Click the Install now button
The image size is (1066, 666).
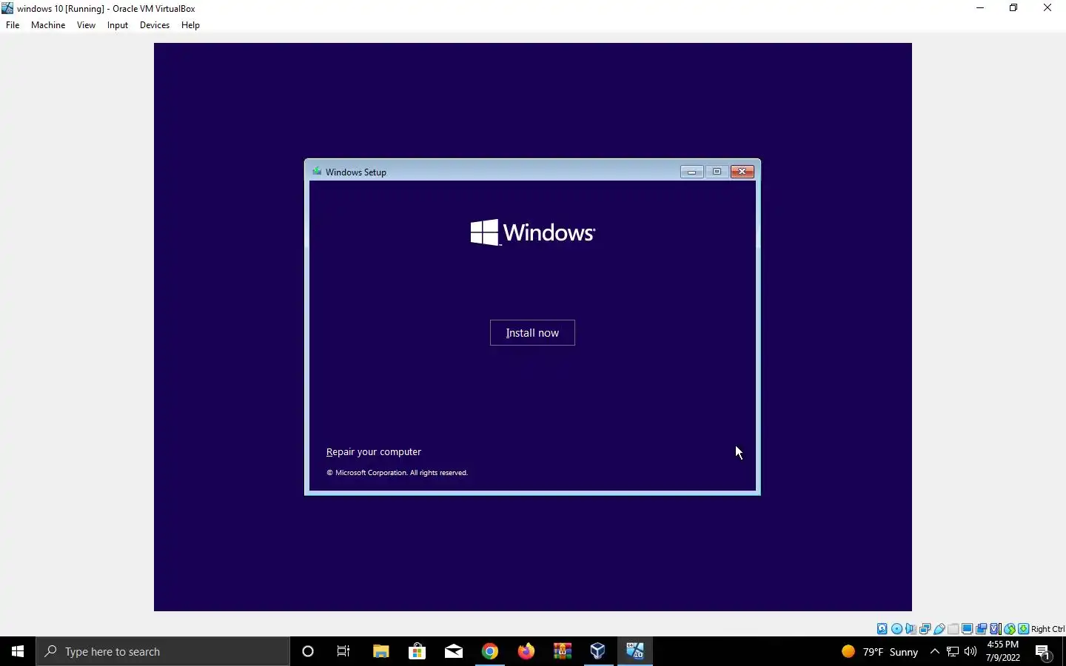point(532,333)
